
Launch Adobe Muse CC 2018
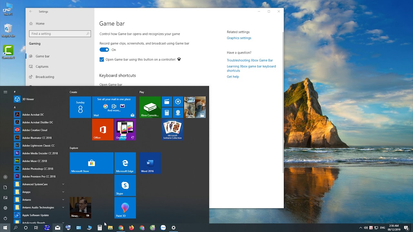(x=39, y=161)
